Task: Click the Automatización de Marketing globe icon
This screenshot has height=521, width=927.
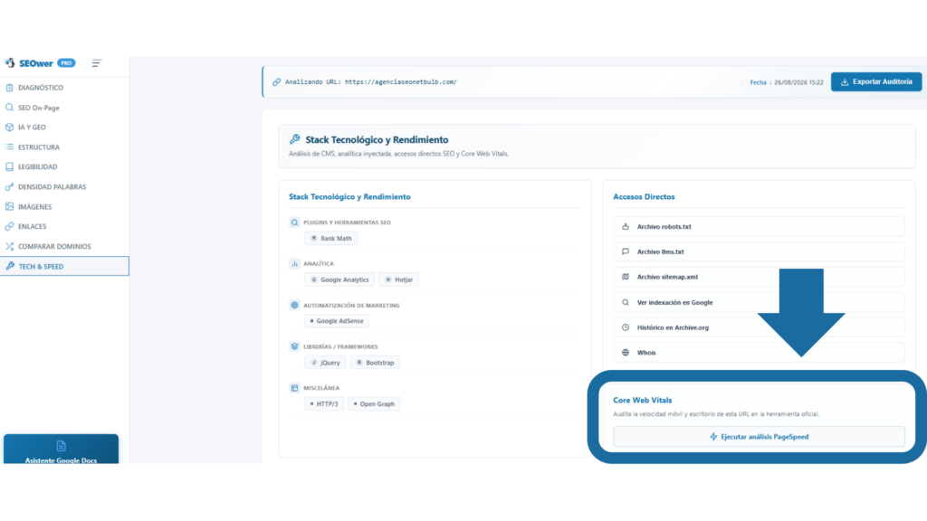Action: (294, 305)
